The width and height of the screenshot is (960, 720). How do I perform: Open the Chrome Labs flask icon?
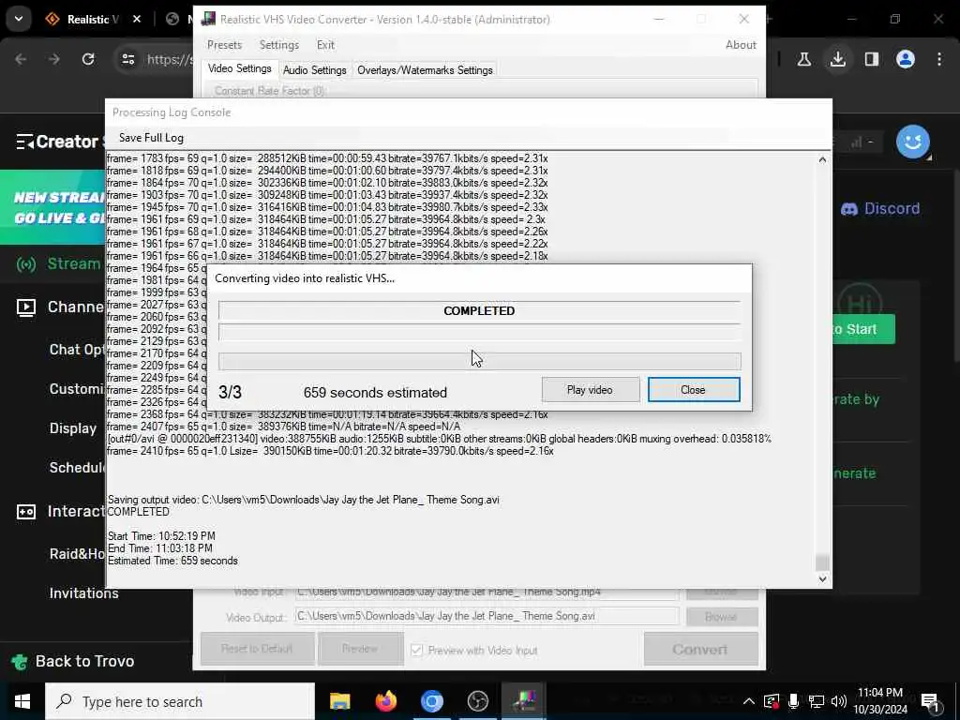(803, 59)
